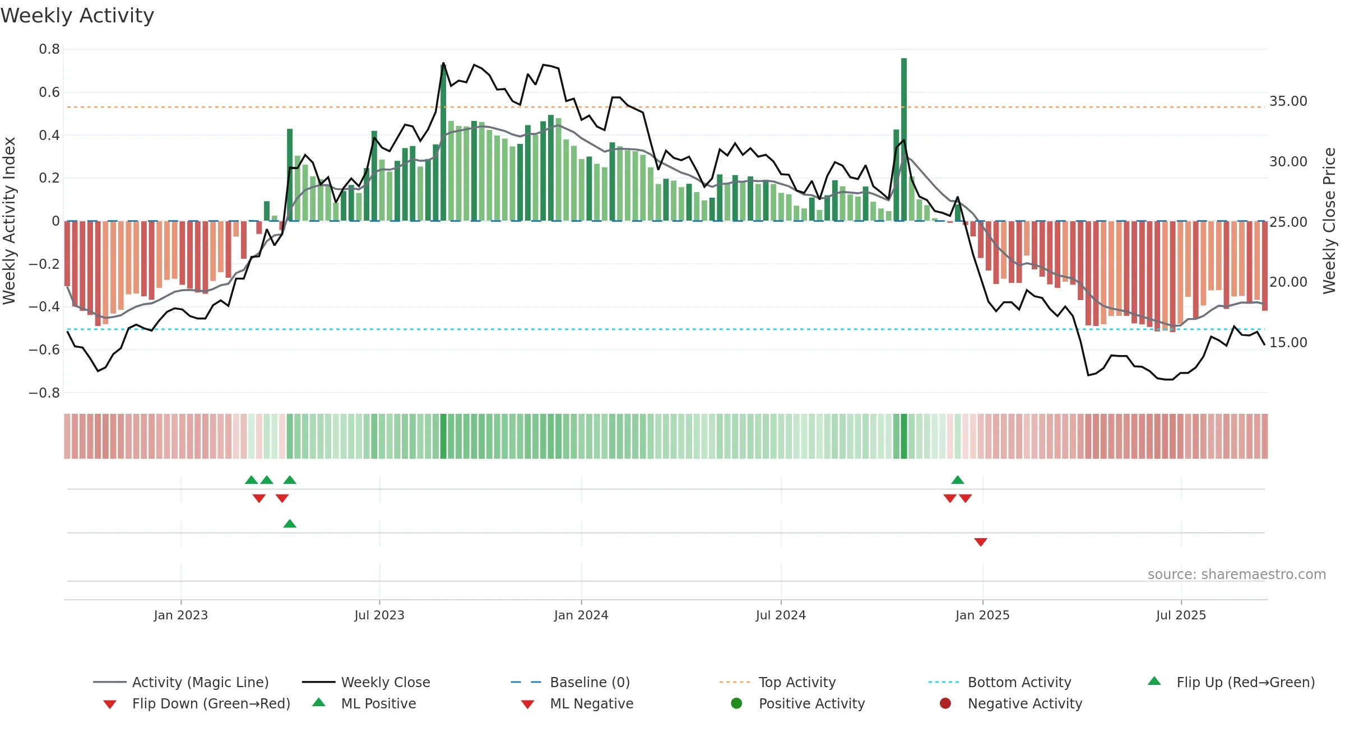Toggle the Bottom Activity legend entry
The image size is (1345, 756).
coord(1000,682)
